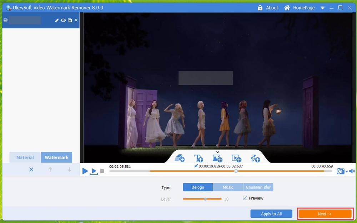Click the pencil edit icon in watermark list
The height and width of the screenshot is (223, 357).
(57, 20)
